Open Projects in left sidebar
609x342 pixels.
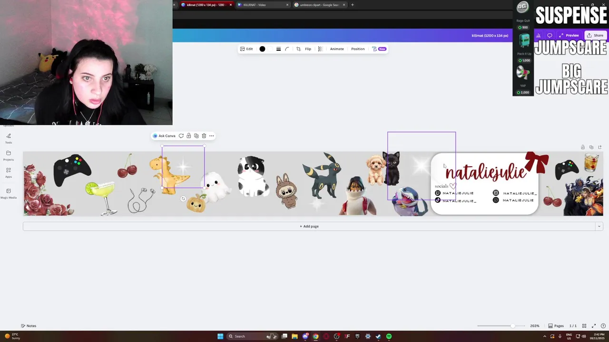tap(9, 155)
